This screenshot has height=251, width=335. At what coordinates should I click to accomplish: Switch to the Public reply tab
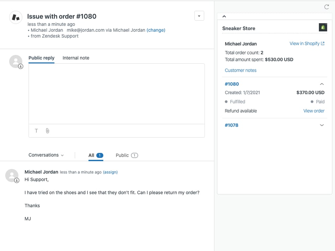(42, 58)
